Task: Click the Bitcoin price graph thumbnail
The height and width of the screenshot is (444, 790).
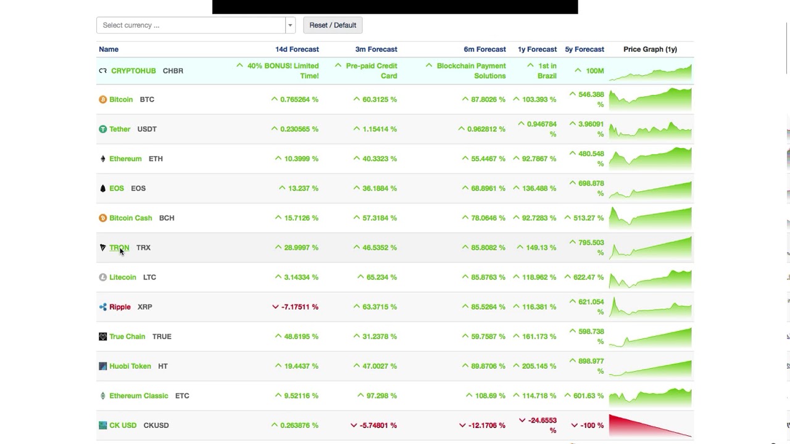Action: (x=651, y=99)
